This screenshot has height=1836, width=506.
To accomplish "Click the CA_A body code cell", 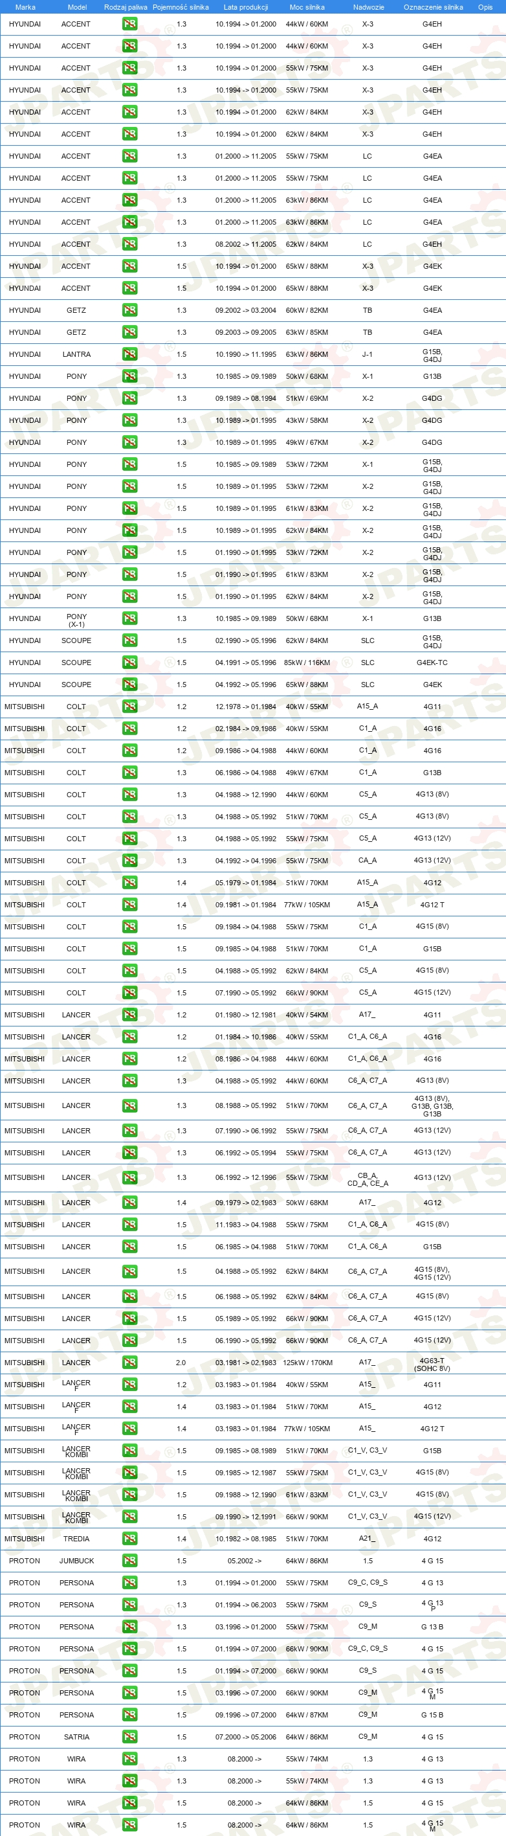I will (x=368, y=860).
